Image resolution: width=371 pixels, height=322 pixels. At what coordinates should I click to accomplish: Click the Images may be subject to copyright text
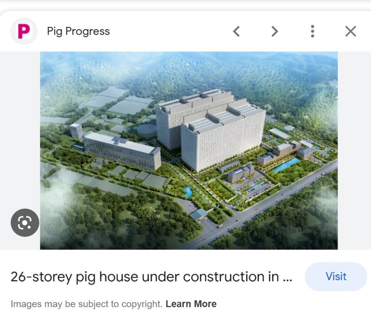(86, 304)
